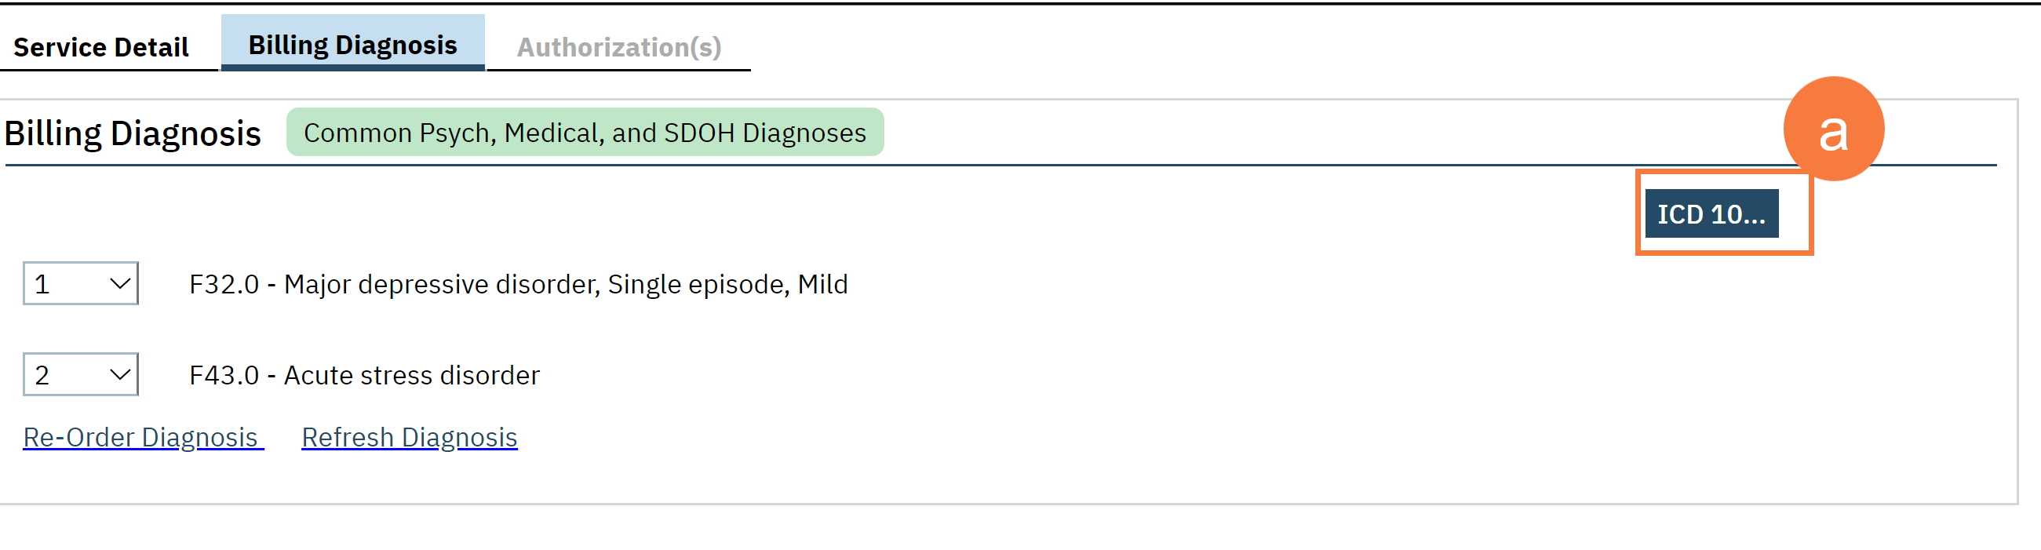
Task: Click the ICD 10... button
Action: point(1711,214)
